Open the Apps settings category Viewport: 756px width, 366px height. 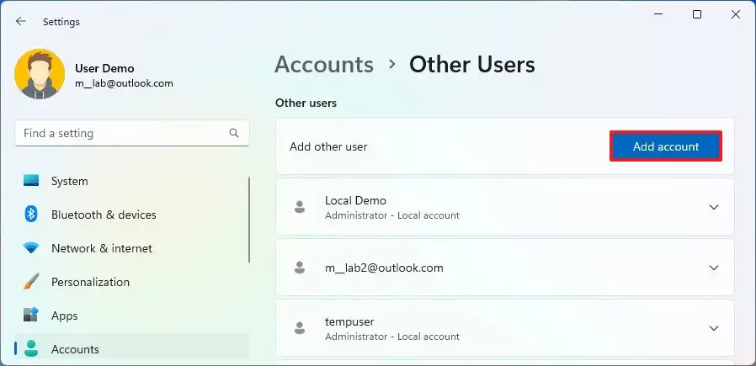tap(64, 316)
